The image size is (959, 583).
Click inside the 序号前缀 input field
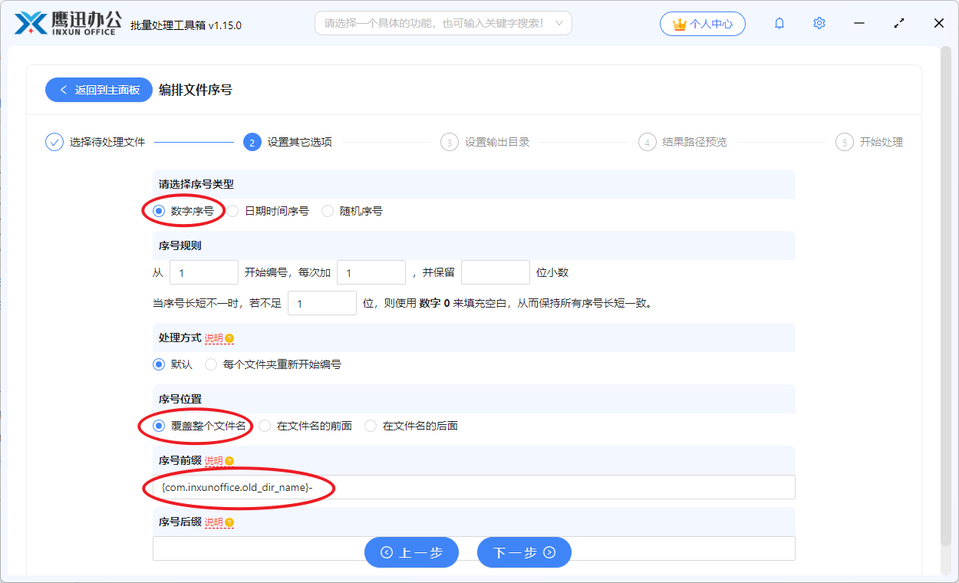473,488
